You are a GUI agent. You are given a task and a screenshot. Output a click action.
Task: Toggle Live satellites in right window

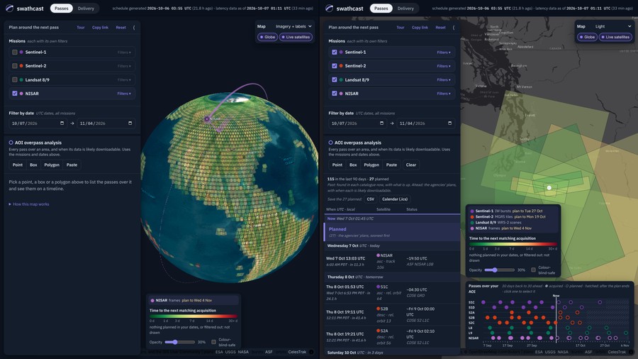tap(615, 37)
